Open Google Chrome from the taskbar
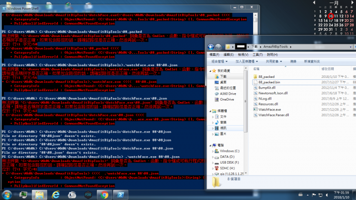356x200 pixels. point(104,195)
